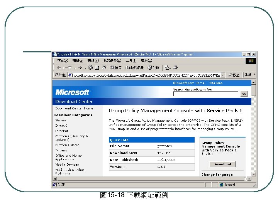Open the Favorites toolbar button
Viewport: 278px width, 208px height.
134,68
